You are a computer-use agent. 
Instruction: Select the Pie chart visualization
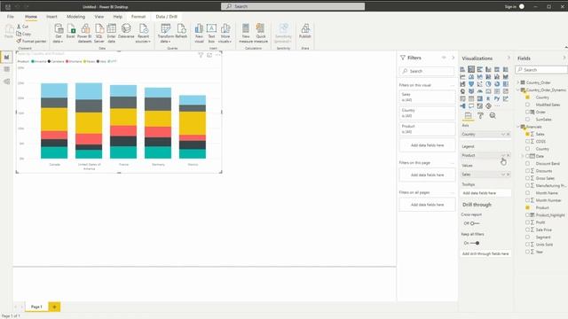click(488, 84)
